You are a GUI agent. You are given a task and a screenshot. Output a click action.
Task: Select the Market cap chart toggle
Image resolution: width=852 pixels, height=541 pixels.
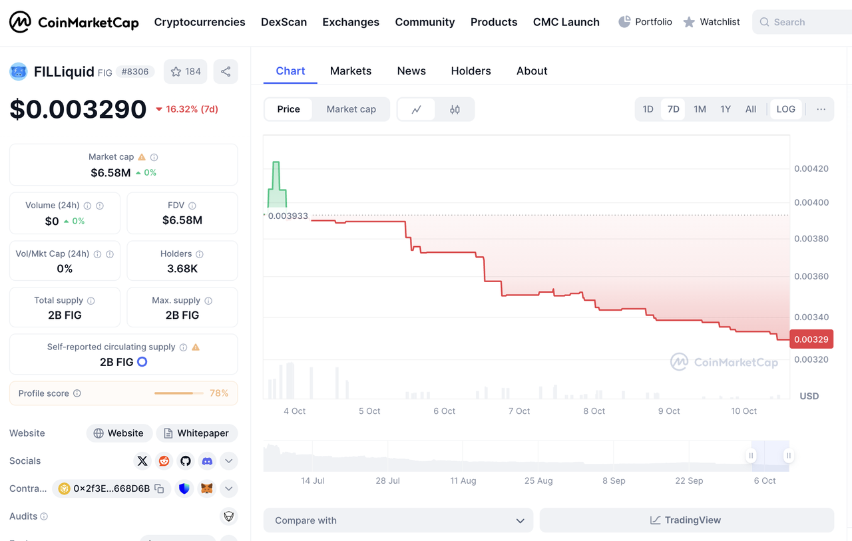tap(351, 109)
